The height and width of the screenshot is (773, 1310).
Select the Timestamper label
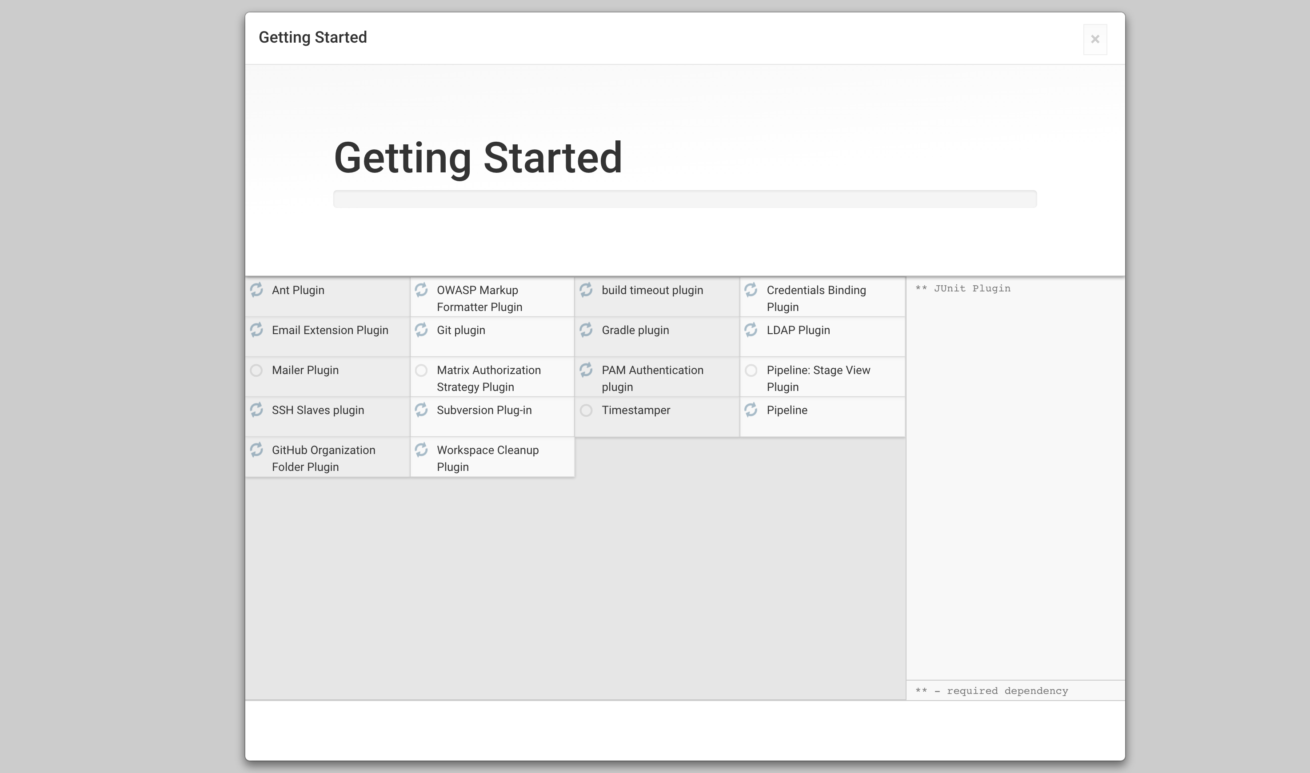tap(636, 410)
